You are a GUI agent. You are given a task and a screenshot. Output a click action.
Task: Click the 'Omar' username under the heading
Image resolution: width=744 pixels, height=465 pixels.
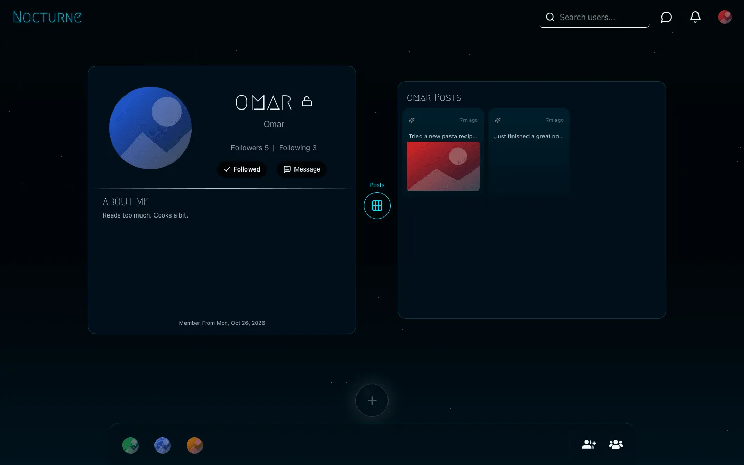pos(274,124)
